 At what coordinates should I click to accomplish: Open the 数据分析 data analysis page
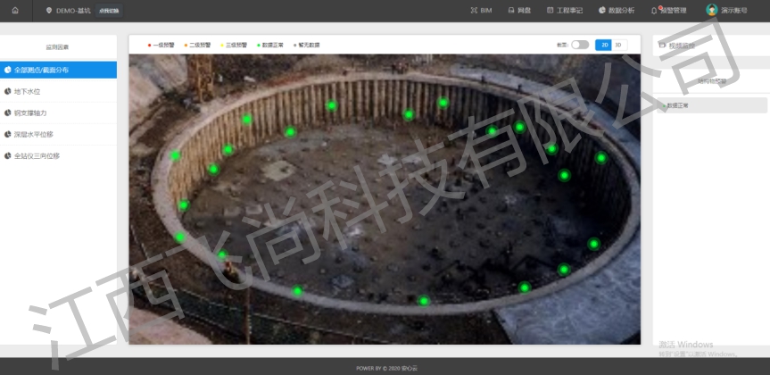pyautogui.click(x=617, y=11)
